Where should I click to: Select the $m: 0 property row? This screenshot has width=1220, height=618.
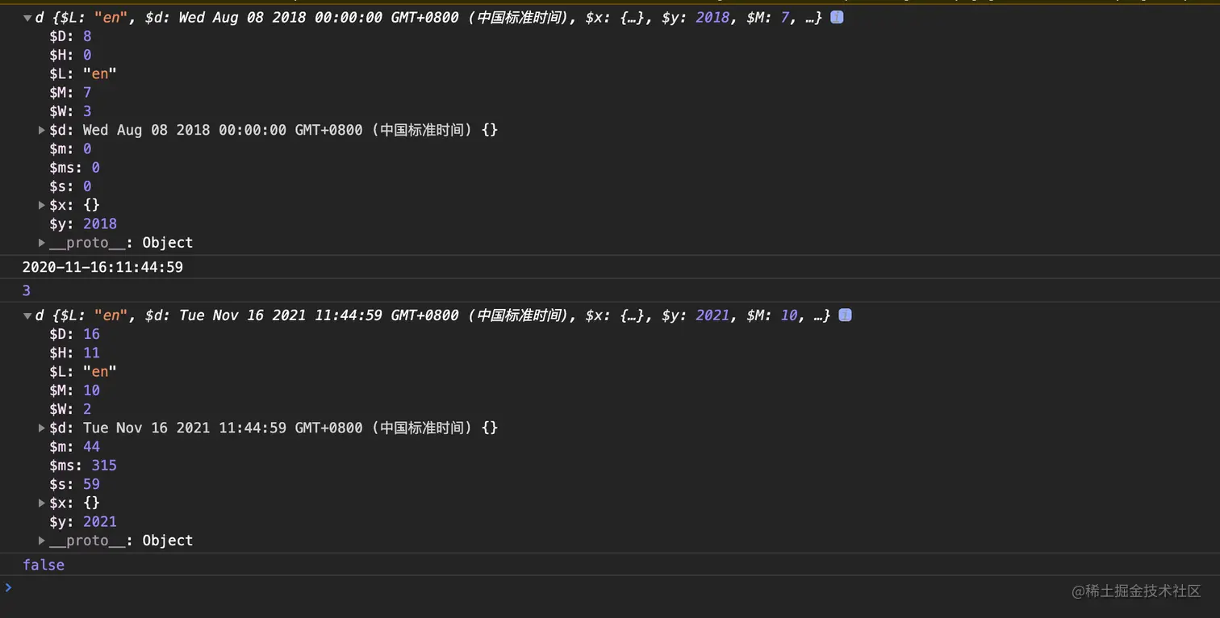70,148
